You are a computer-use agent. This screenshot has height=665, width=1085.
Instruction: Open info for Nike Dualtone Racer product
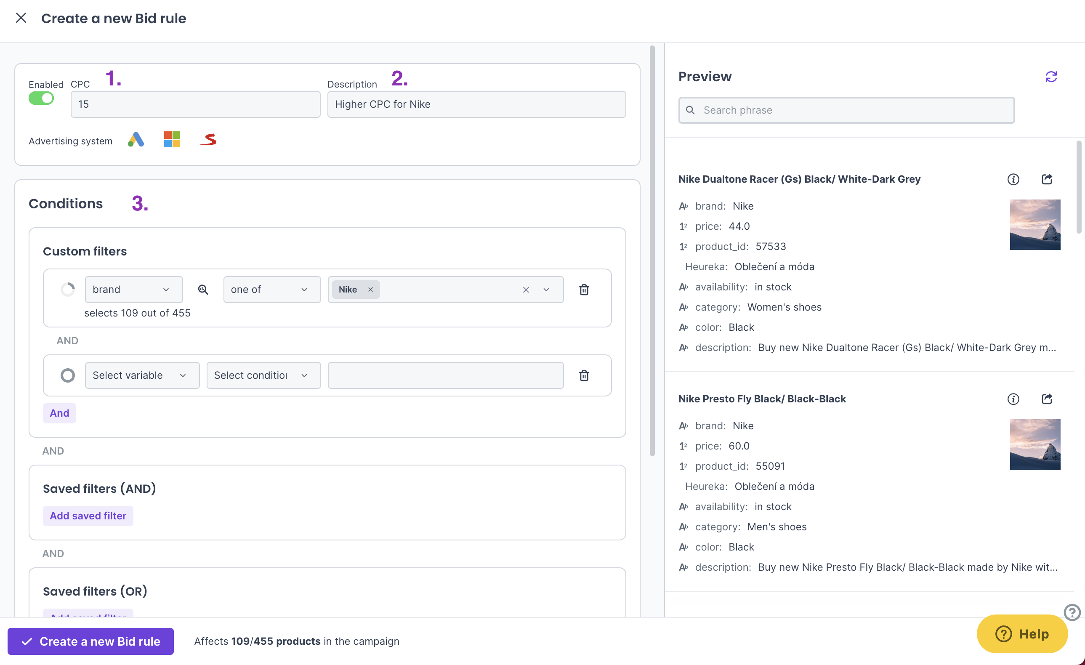tap(1013, 179)
